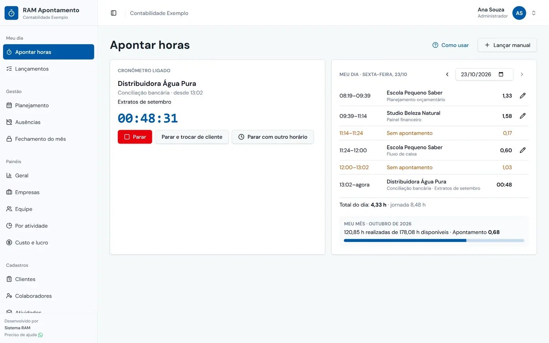Image resolution: width=549 pixels, height=343 pixels.
Task: Click the running timer 00:48:31
Action: [148, 118]
